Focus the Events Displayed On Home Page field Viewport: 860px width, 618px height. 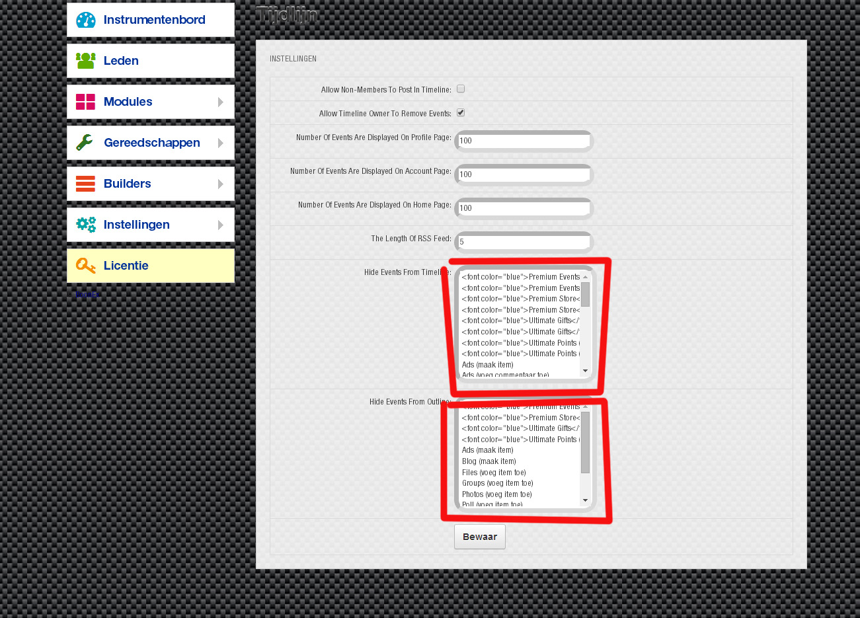(524, 208)
